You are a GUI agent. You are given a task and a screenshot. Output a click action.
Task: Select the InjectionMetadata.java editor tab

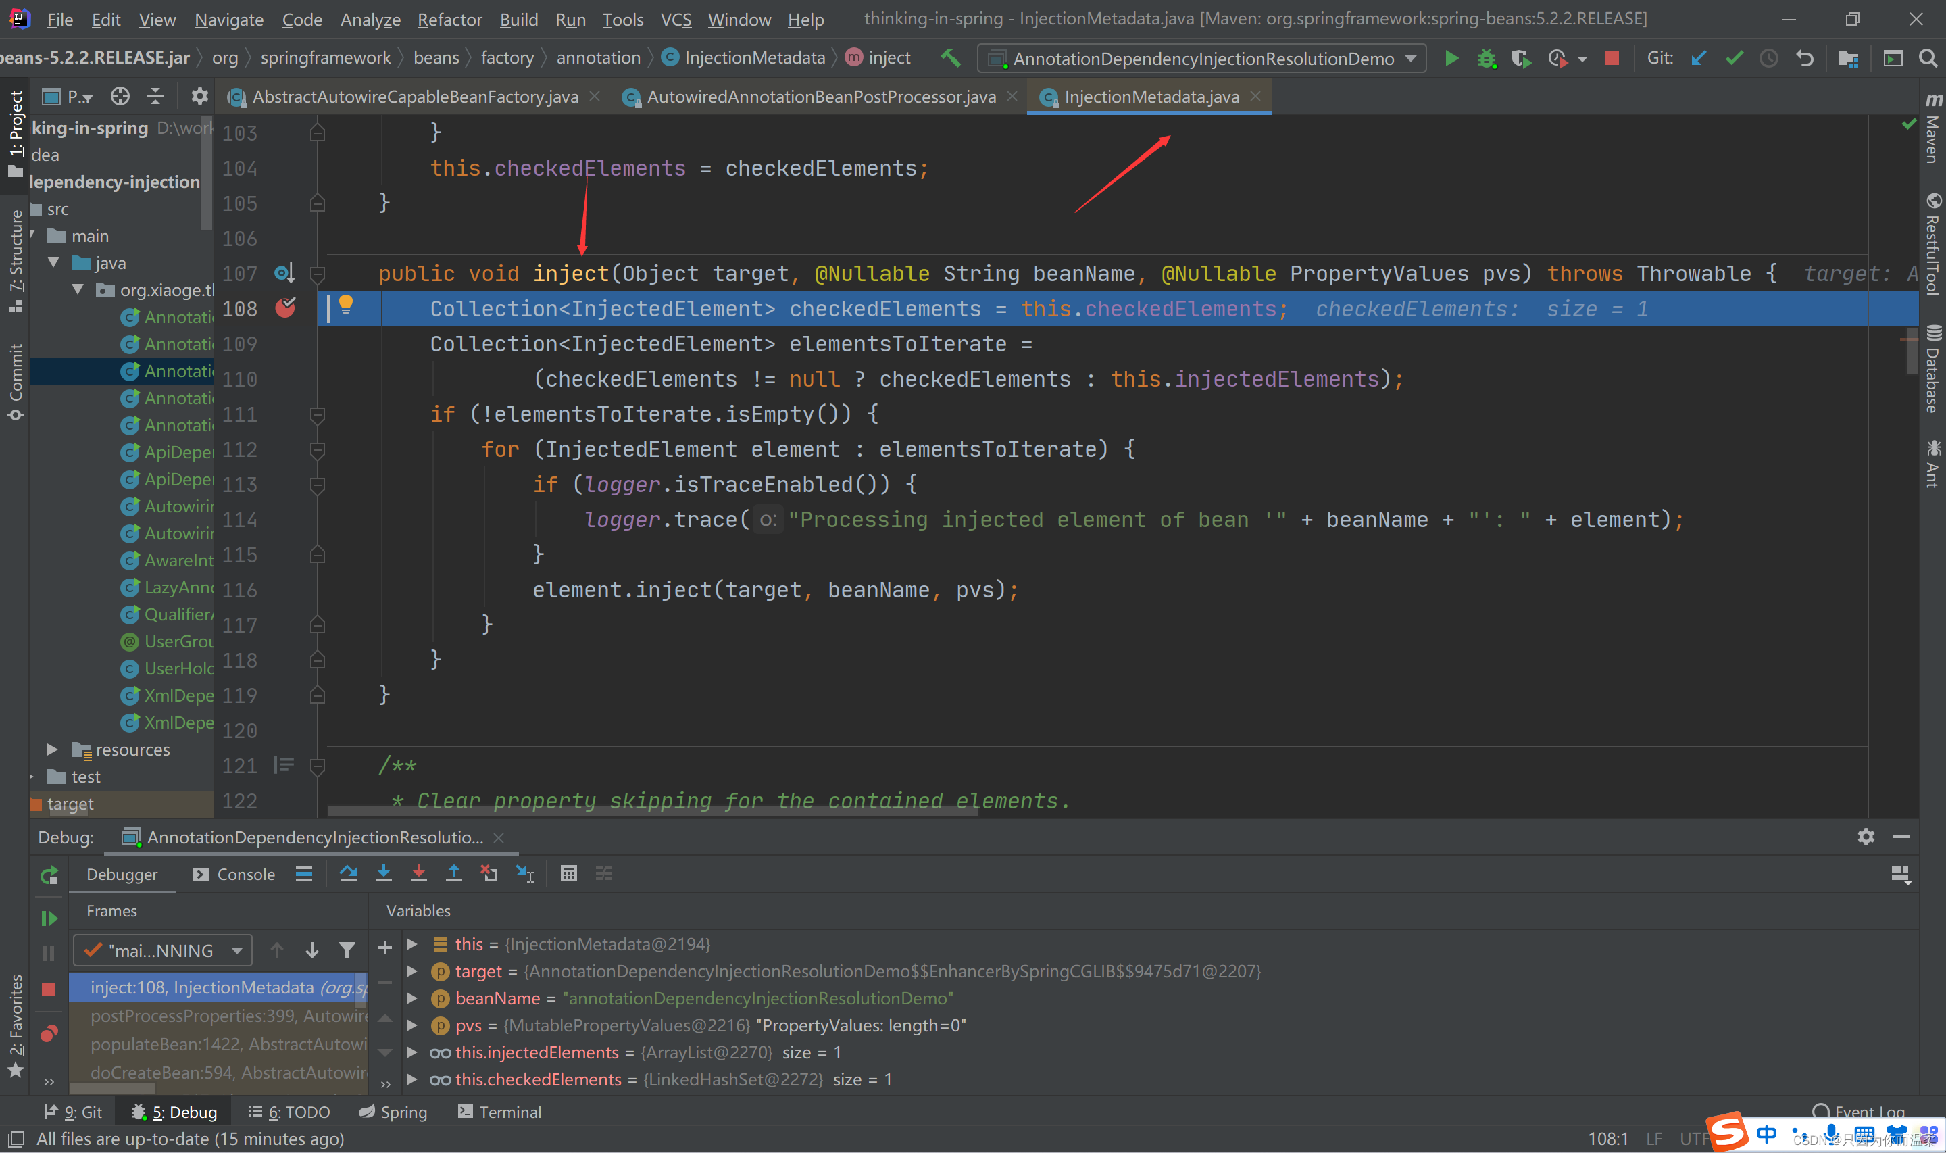click(1150, 95)
